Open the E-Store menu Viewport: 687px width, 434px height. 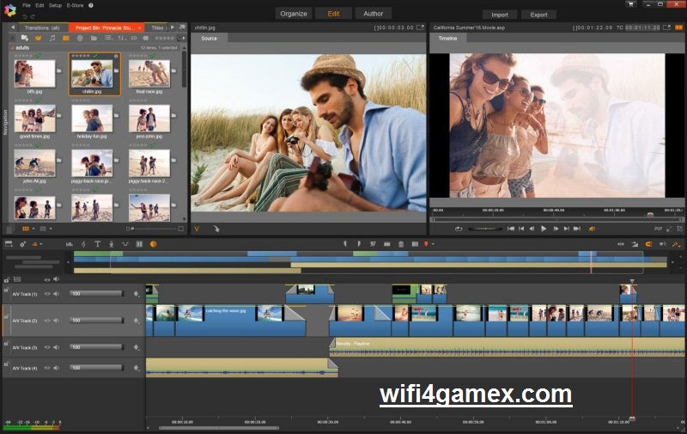pos(75,5)
